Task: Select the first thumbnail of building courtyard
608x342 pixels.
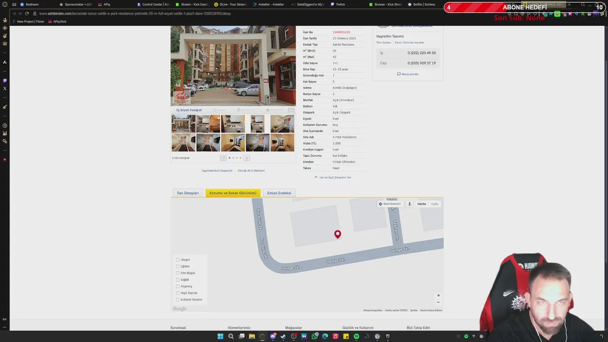Action: (x=183, y=123)
